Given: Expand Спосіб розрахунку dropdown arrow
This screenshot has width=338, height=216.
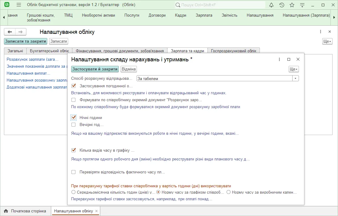Looking at the screenshot, I should [296, 79].
